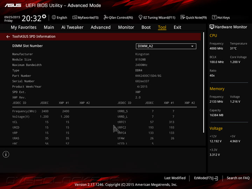Open the Ai Tweaker tab

click(x=72, y=27)
